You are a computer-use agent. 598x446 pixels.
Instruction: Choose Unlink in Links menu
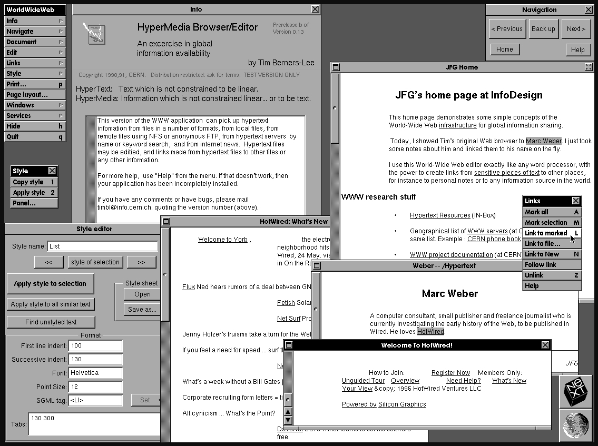click(552, 275)
